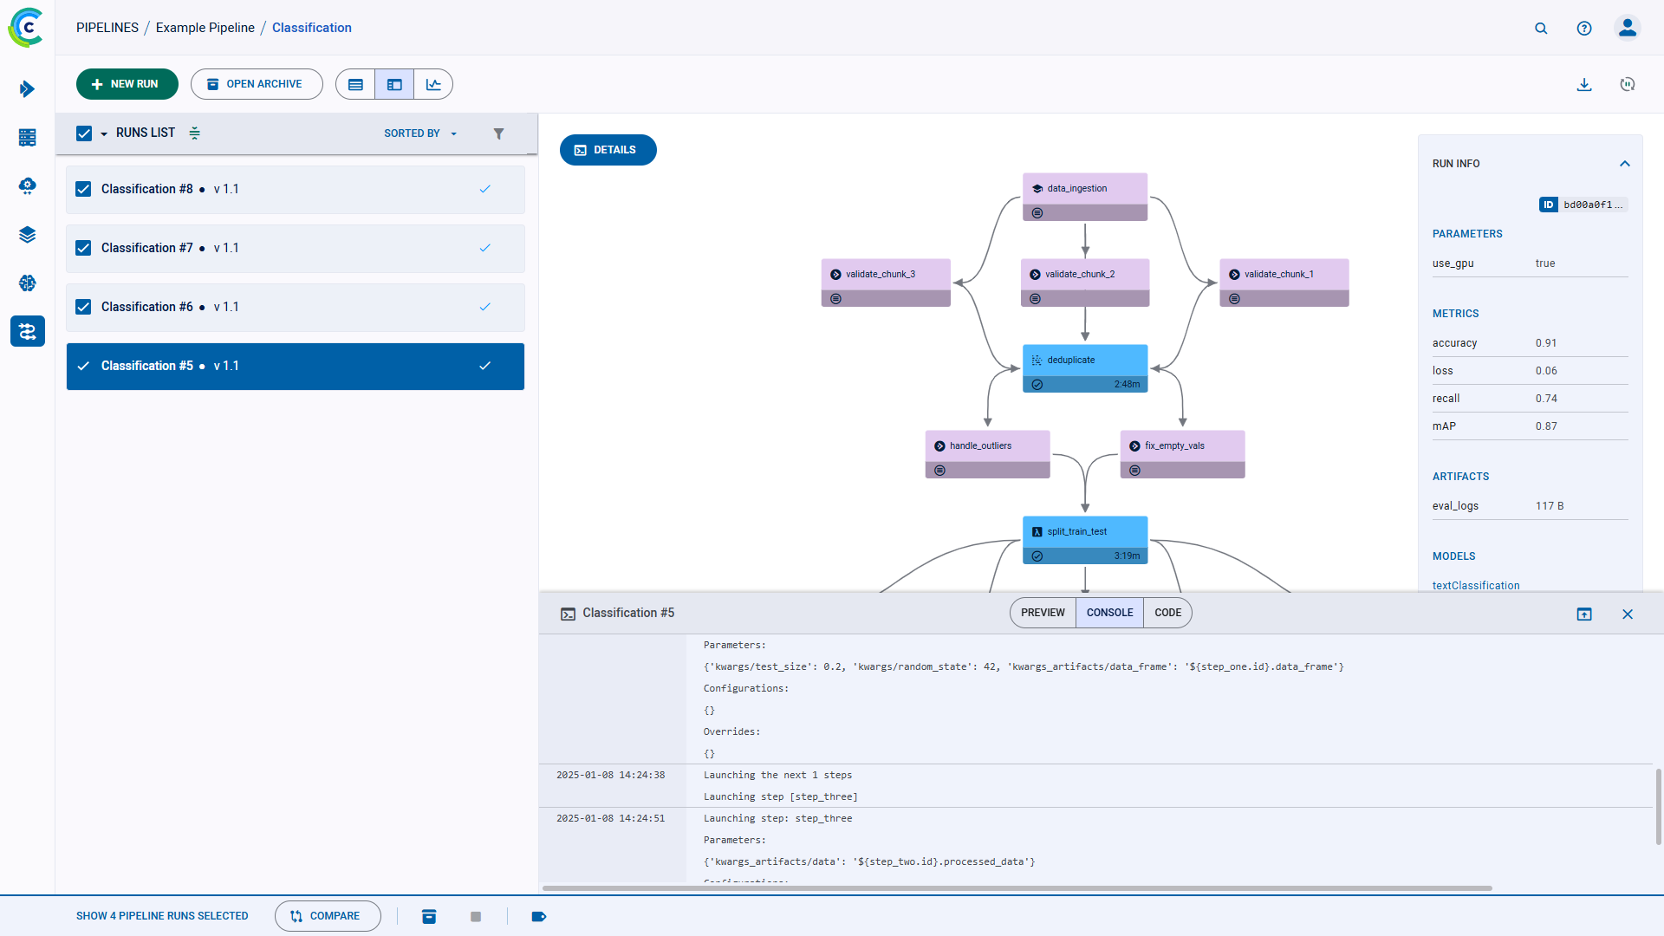1664x936 pixels.
Task: Click textClassification model link
Action: click(1475, 585)
